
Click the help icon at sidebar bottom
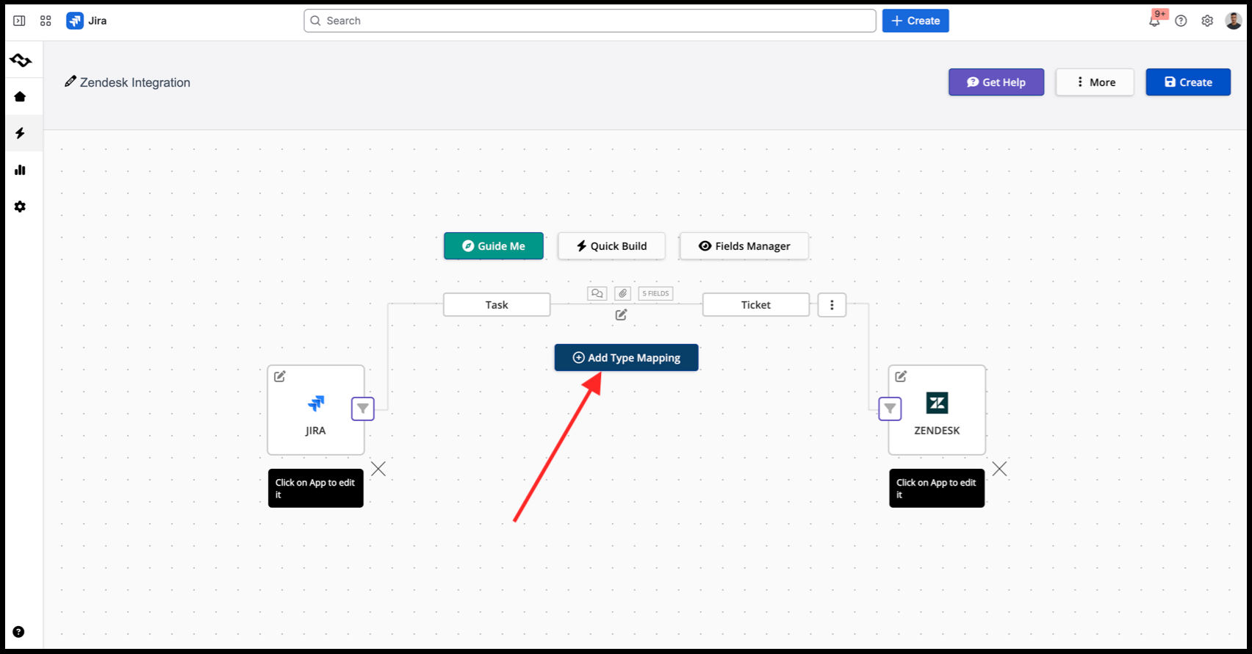18,632
